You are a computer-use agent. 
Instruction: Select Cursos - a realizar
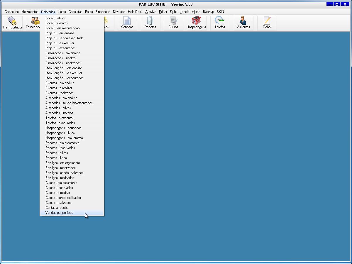tap(72, 193)
